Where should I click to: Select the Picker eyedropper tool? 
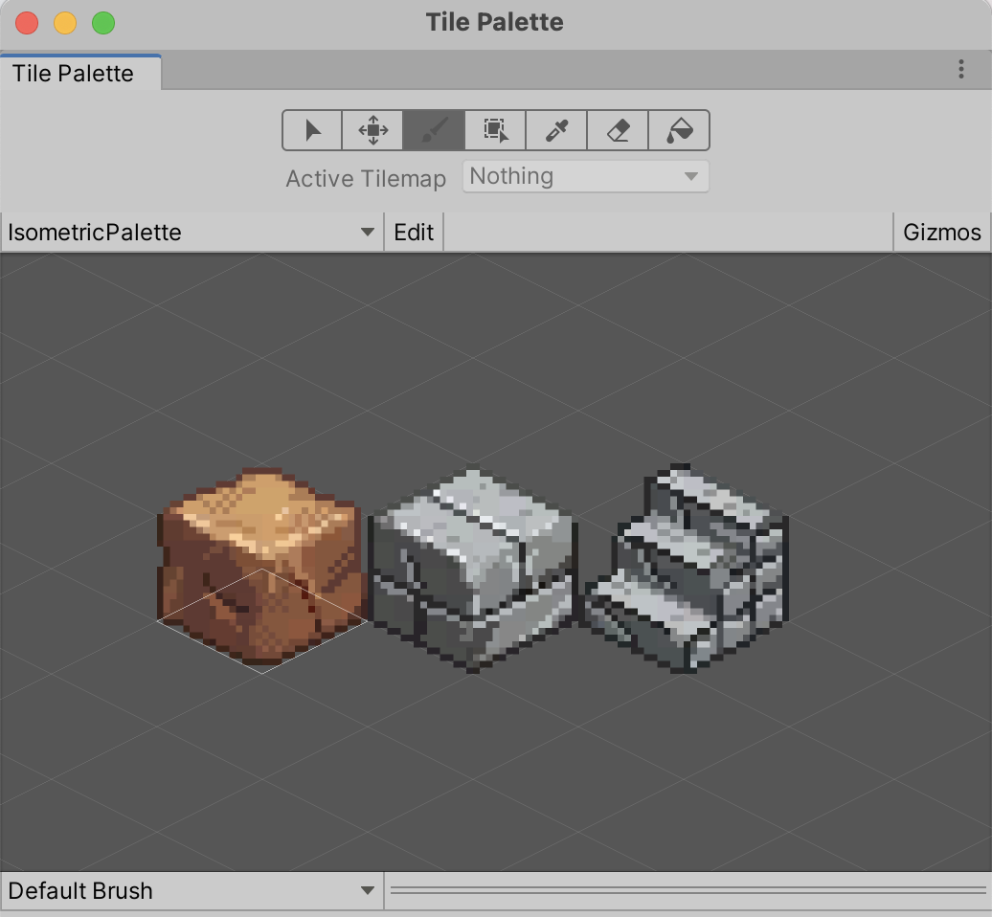click(556, 130)
